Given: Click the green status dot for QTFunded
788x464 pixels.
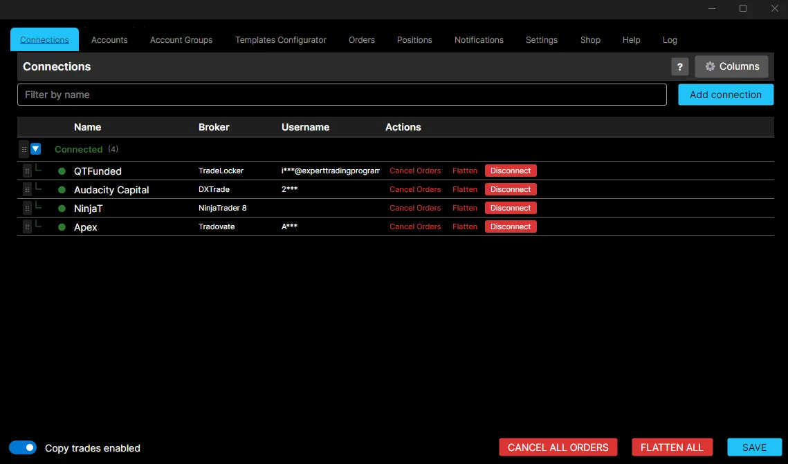Looking at the screenshot, I should click(x=62, y=171).
